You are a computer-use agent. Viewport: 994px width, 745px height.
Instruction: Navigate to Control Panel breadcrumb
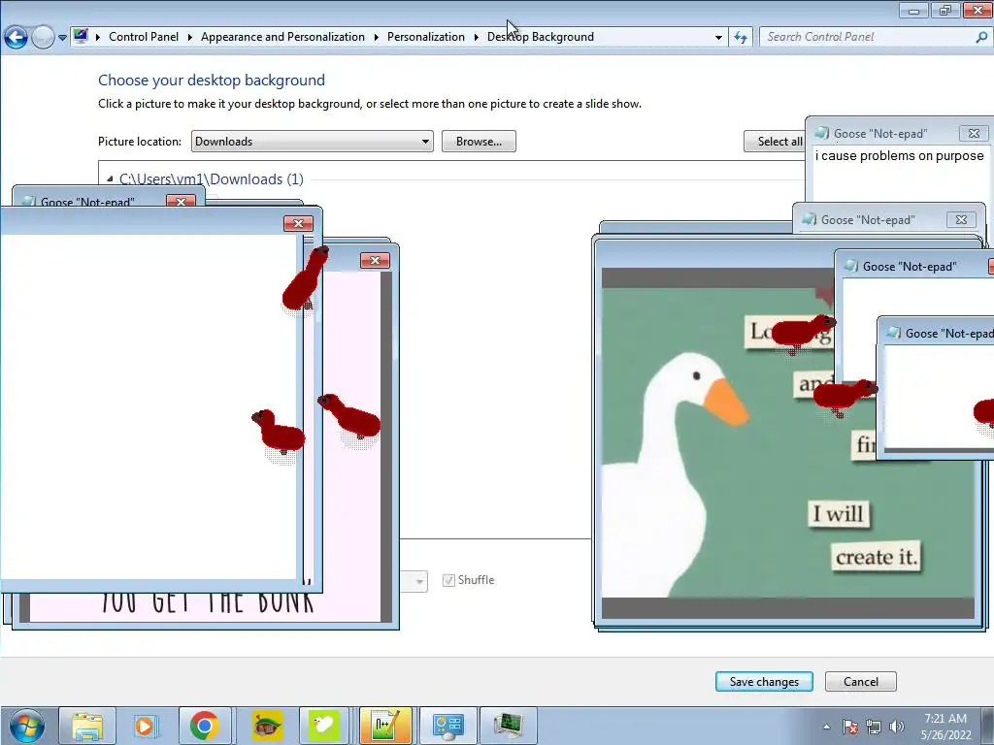point(144,37)
